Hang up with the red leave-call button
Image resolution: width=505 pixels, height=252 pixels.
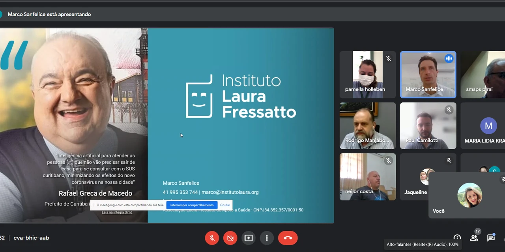(288, 238)
